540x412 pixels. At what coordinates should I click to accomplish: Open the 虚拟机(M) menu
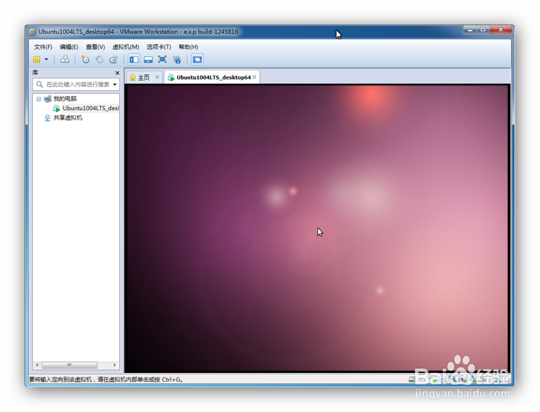pyautogui.click(x=126, y=47)
